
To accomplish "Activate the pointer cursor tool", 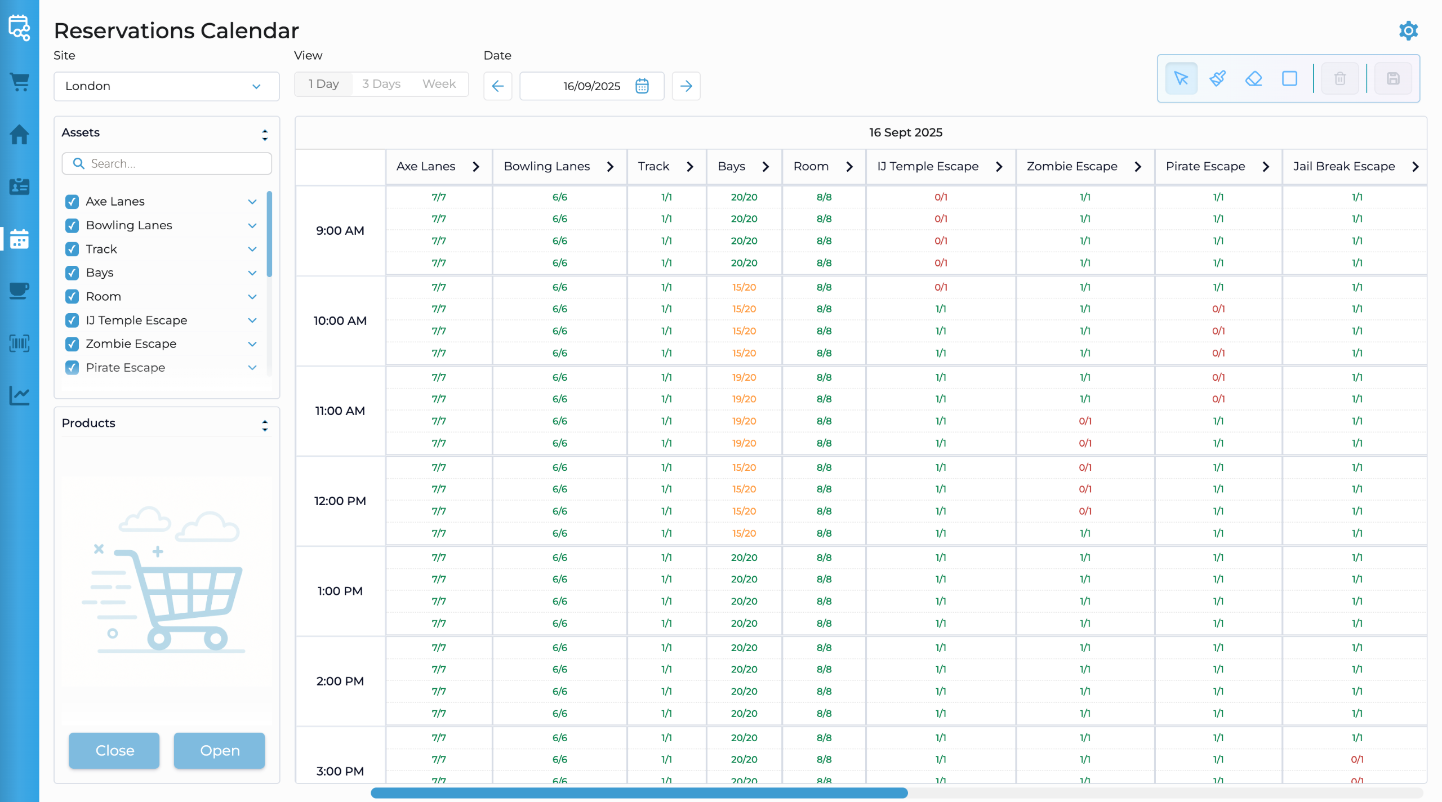I will click(x=1181, y=78).
